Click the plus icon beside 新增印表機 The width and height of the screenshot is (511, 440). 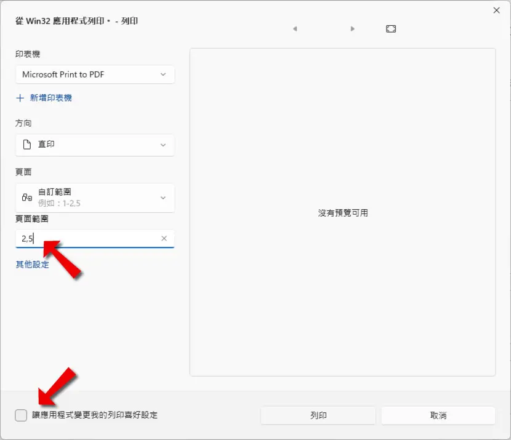(x=20, y=98)
